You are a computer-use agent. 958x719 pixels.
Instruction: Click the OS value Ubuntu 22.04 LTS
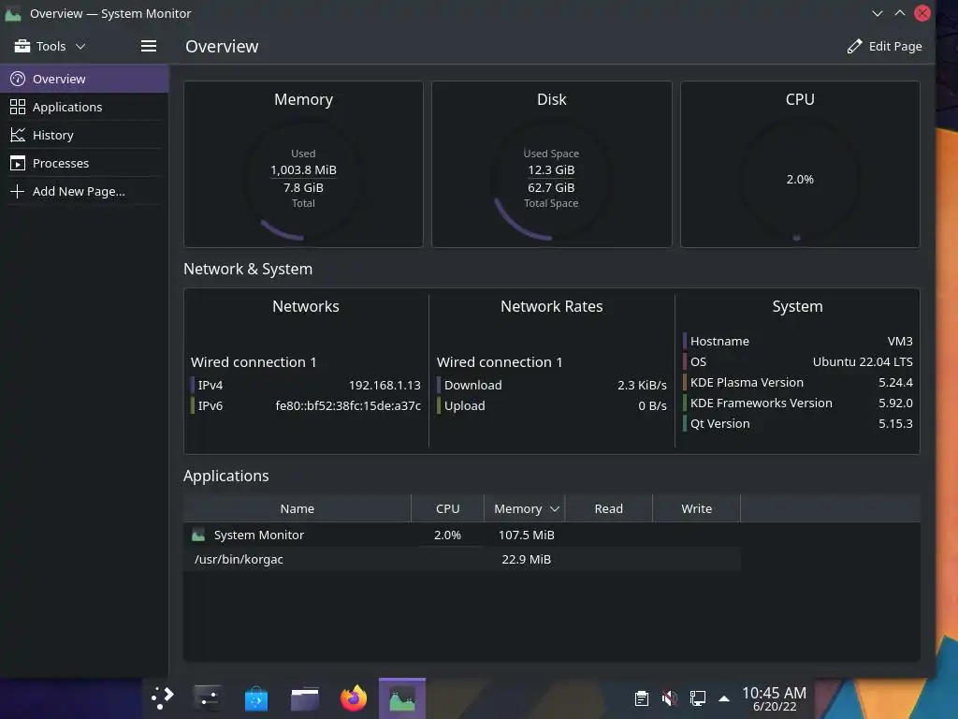[x=862, y=362]
